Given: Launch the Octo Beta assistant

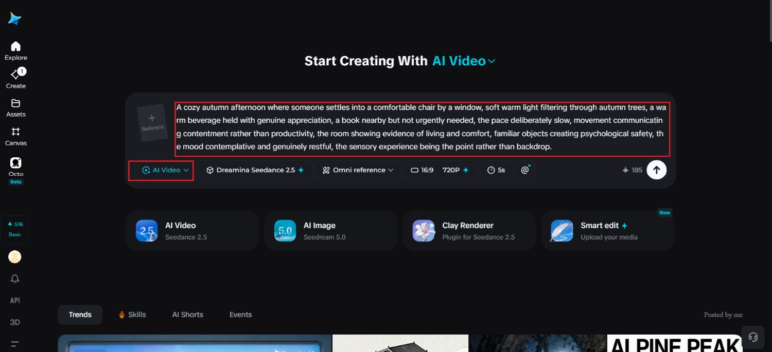Looking at the screenshot, I should tap(15, 170).
